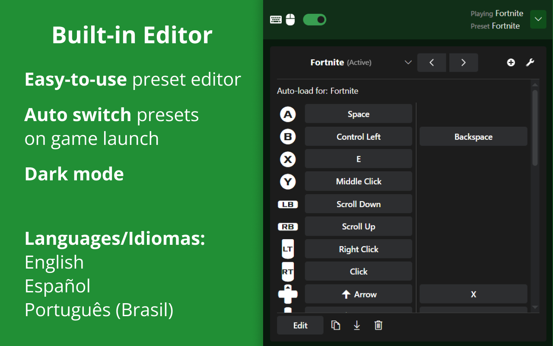Select the Space key binding
The width and height of the screenshot is (553, 346).
(359, 114)
